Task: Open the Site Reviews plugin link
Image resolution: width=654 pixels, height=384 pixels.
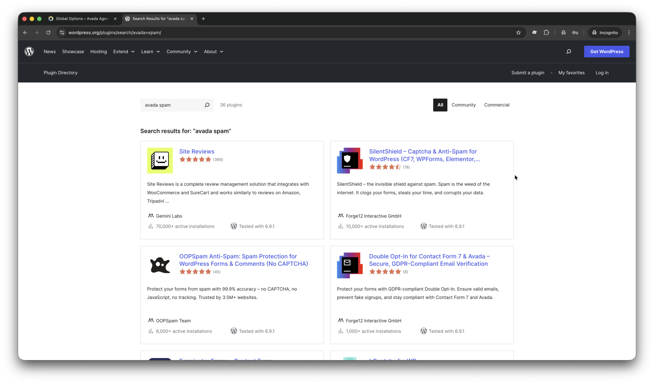Action: coord(196,151)
